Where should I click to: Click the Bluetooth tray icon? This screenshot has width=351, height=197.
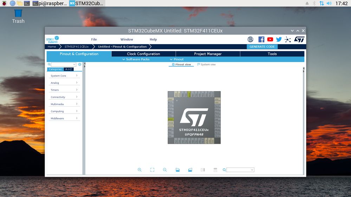(x=314, y=4)
